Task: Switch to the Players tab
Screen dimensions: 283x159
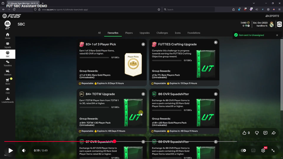Action: click(x=129, y=33)
